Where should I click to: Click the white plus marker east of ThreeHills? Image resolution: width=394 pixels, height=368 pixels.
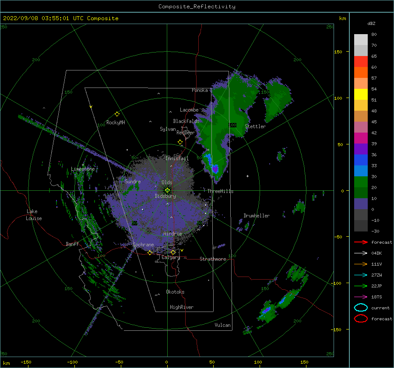click(247, 176)
